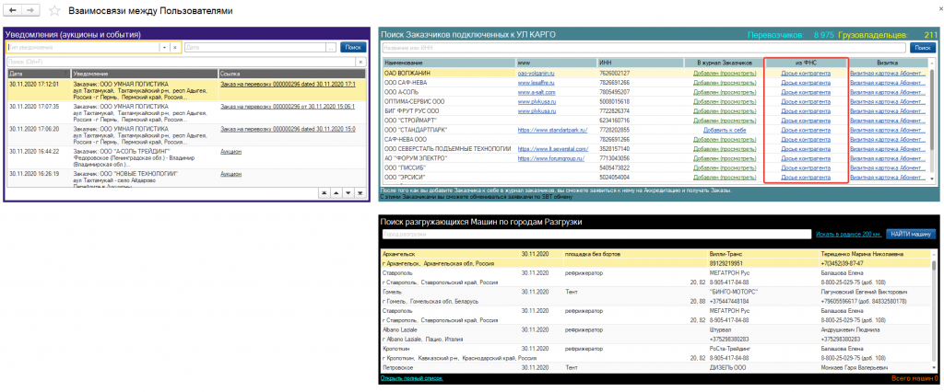Go forward with the right arrow button
The image size is (944, 392).
click(x=31, y=11)
